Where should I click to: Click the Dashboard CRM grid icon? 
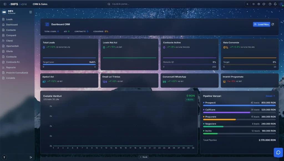point(47,24)
